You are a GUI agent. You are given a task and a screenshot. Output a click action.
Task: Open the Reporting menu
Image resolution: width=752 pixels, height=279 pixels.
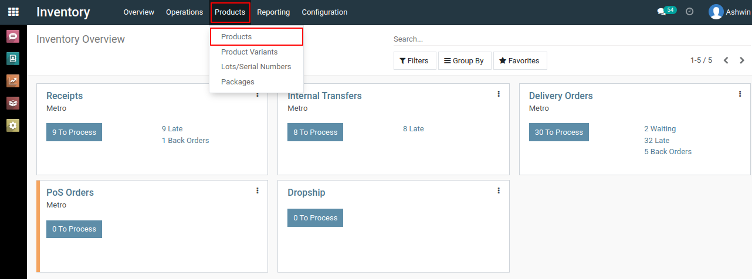point(273,12)
